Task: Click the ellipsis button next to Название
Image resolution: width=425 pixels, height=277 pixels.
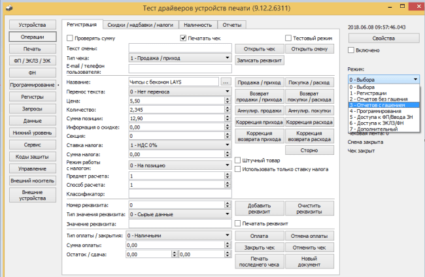Action: 226,82
